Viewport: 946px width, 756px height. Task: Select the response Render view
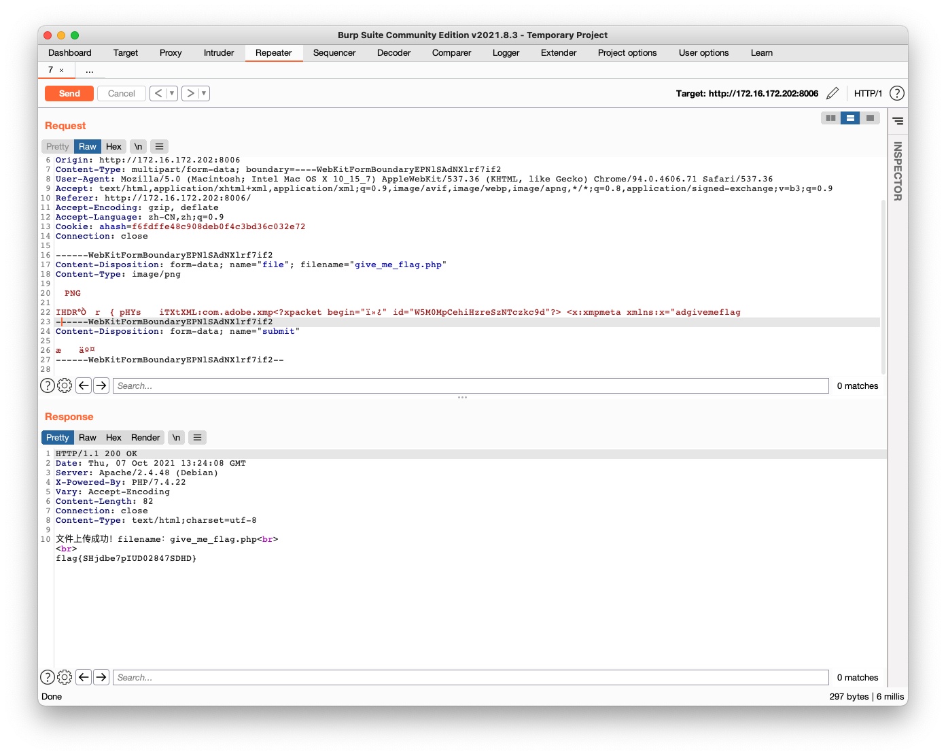tap(145, 437)
